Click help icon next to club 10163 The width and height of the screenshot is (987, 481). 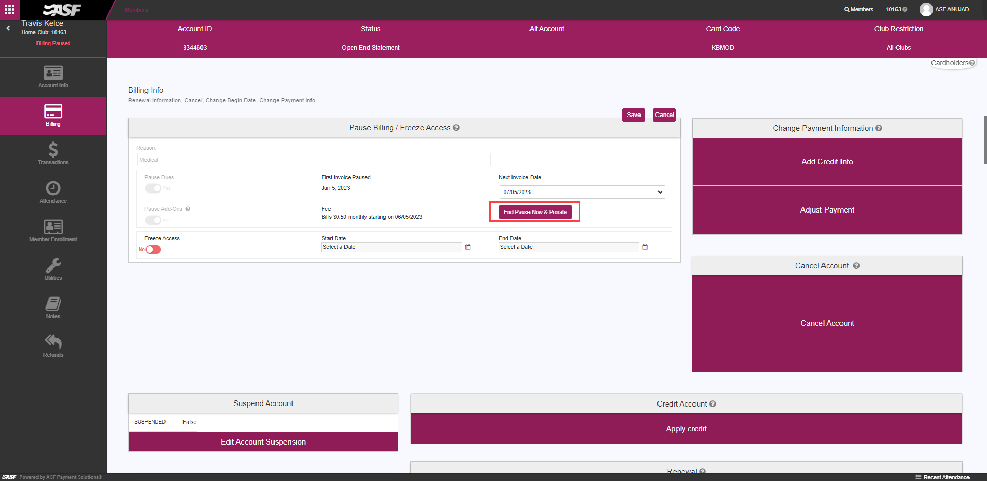pos(905,9)
